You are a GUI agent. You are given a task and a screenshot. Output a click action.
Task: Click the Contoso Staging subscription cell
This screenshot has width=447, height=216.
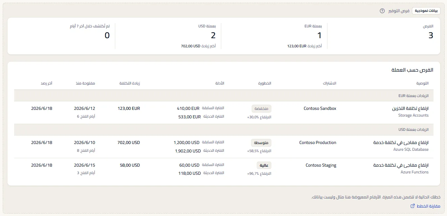point(321,165)
